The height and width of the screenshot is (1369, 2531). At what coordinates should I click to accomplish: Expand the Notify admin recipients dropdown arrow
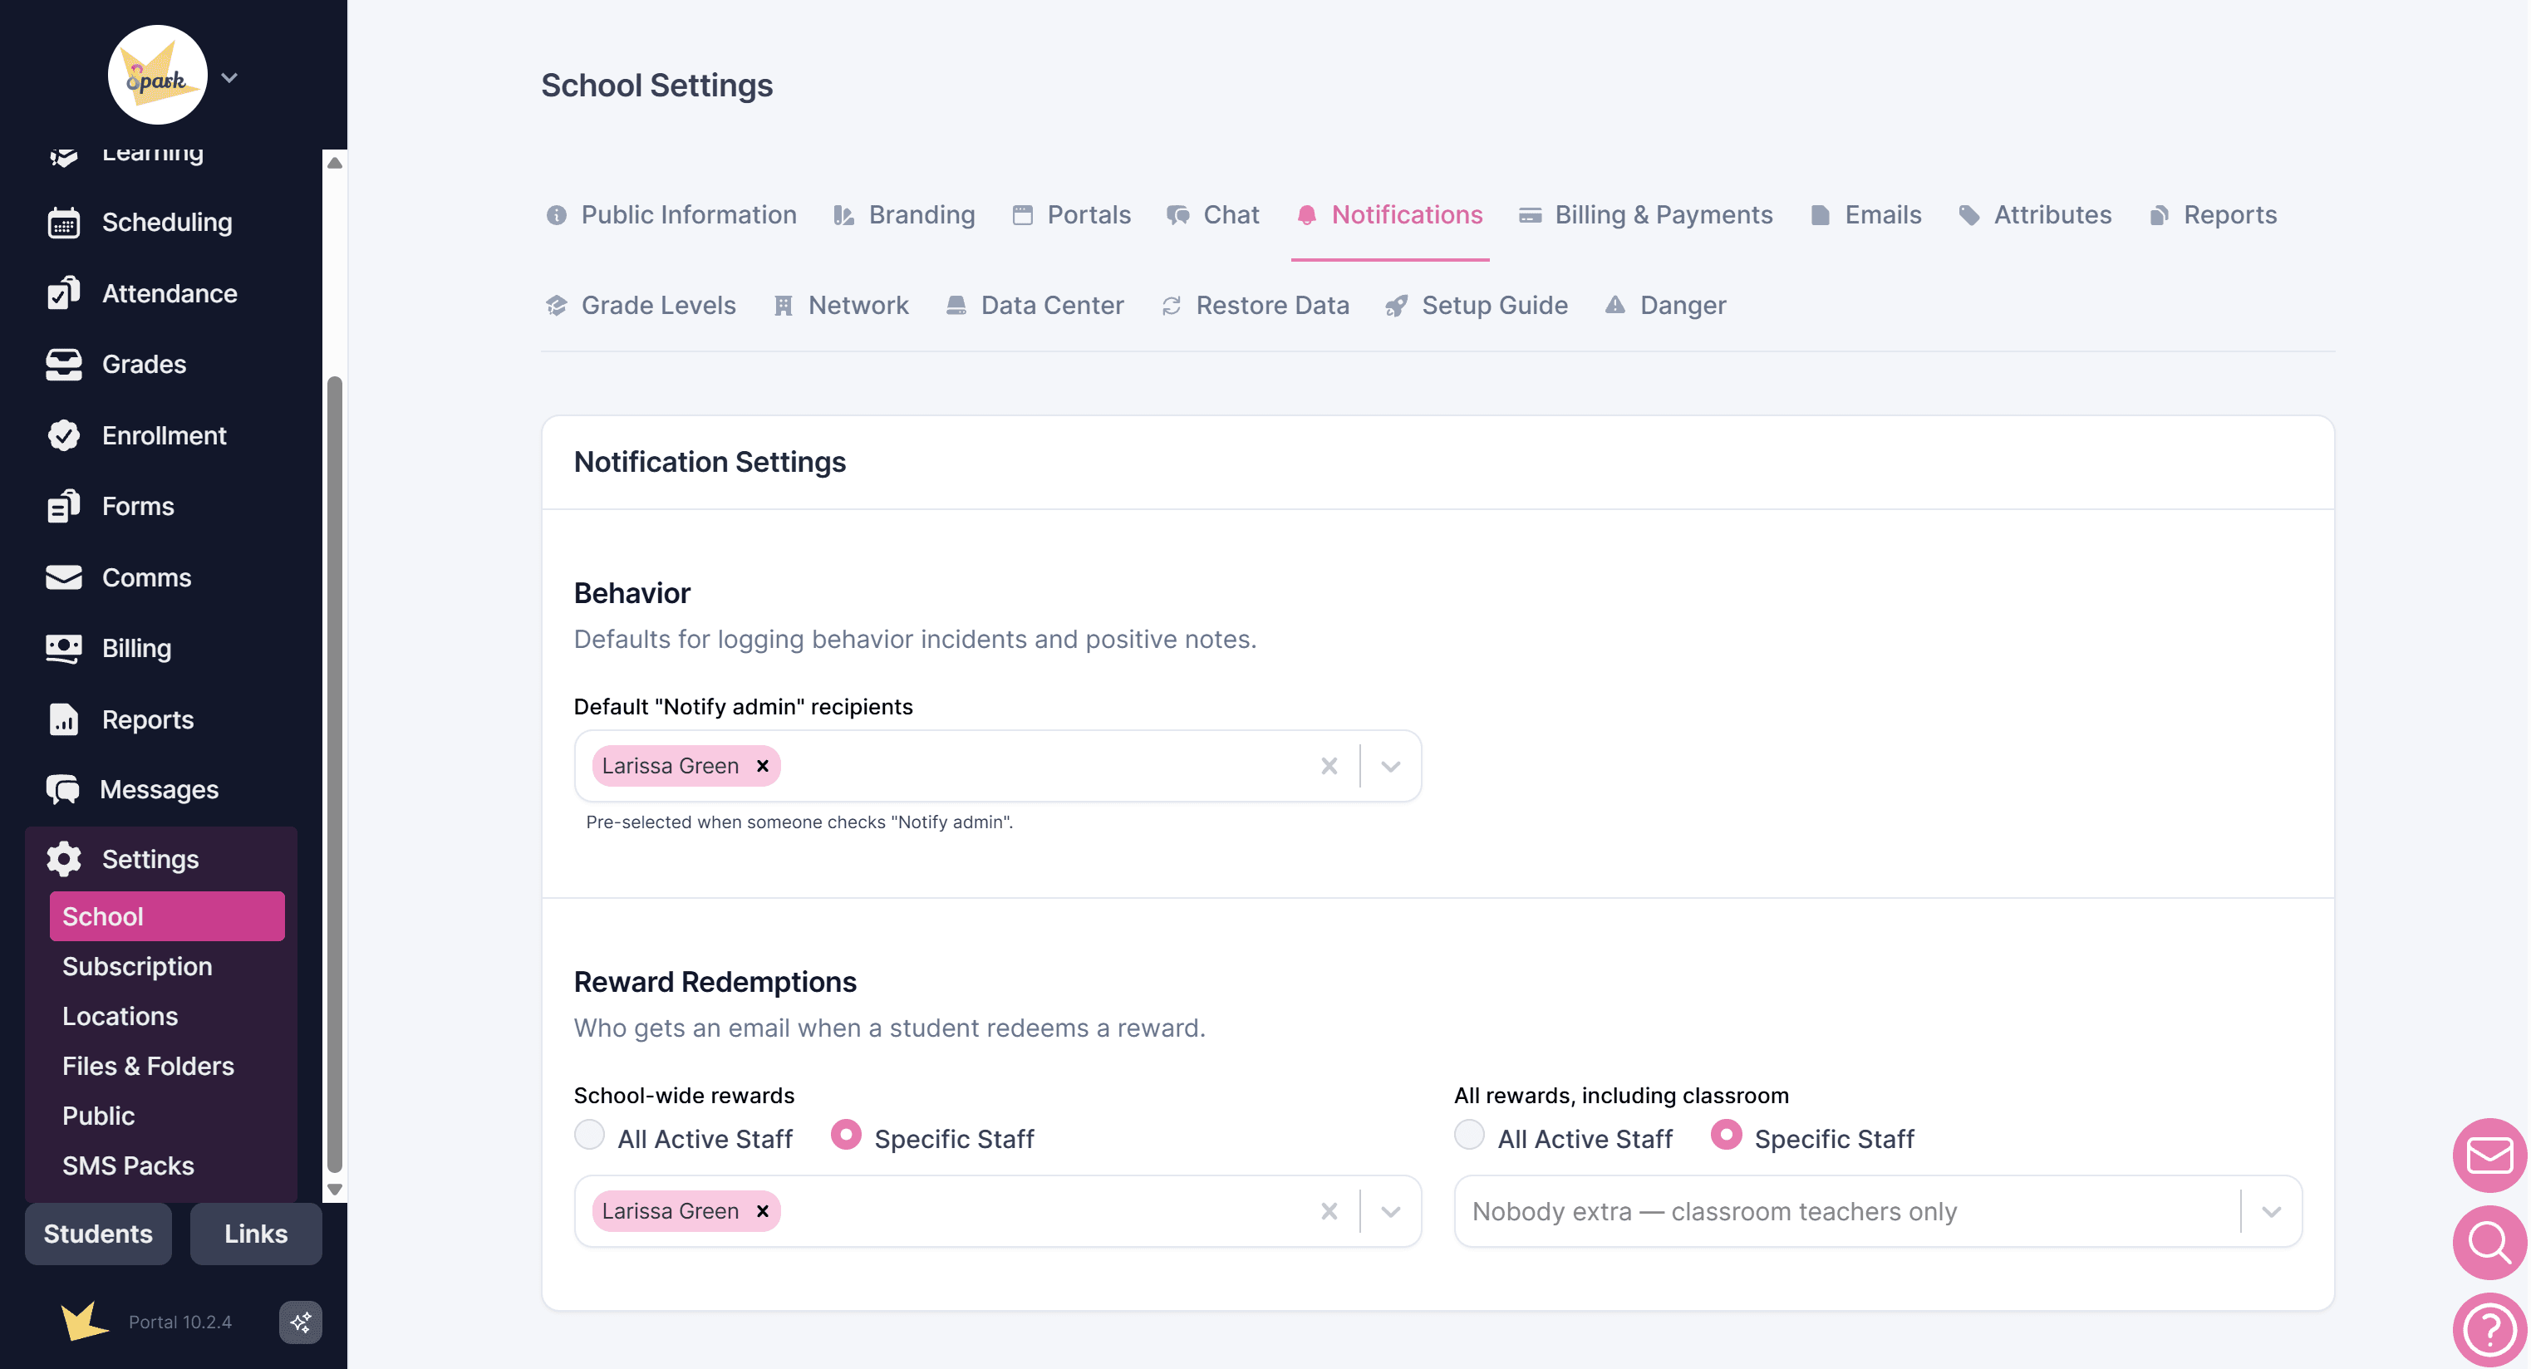[1390, 766]
